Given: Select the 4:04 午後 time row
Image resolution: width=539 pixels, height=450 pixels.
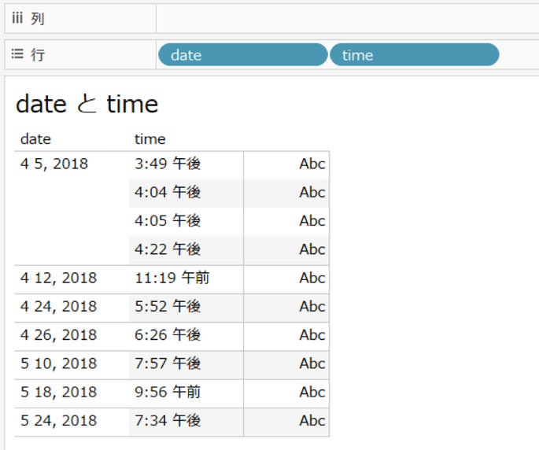Looking at the screenshot, I should (x=168, y=193).
